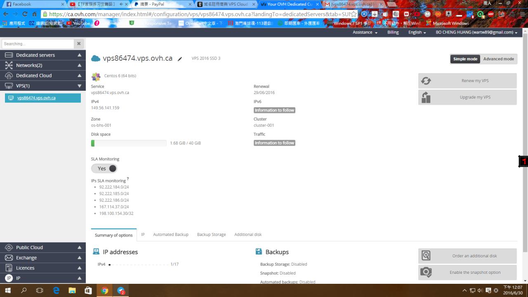The height and width of the screenshot is (297, 528).
Task: Click the Dedicated Cloud sidebar icon
Action: tap(9, 75)
